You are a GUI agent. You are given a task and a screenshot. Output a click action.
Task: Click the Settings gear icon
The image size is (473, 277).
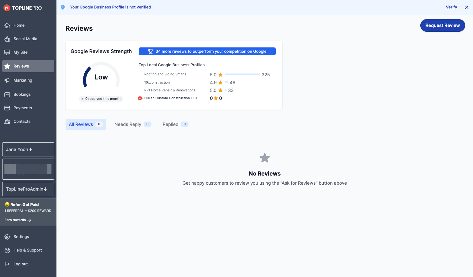click(x=7, y=237)
